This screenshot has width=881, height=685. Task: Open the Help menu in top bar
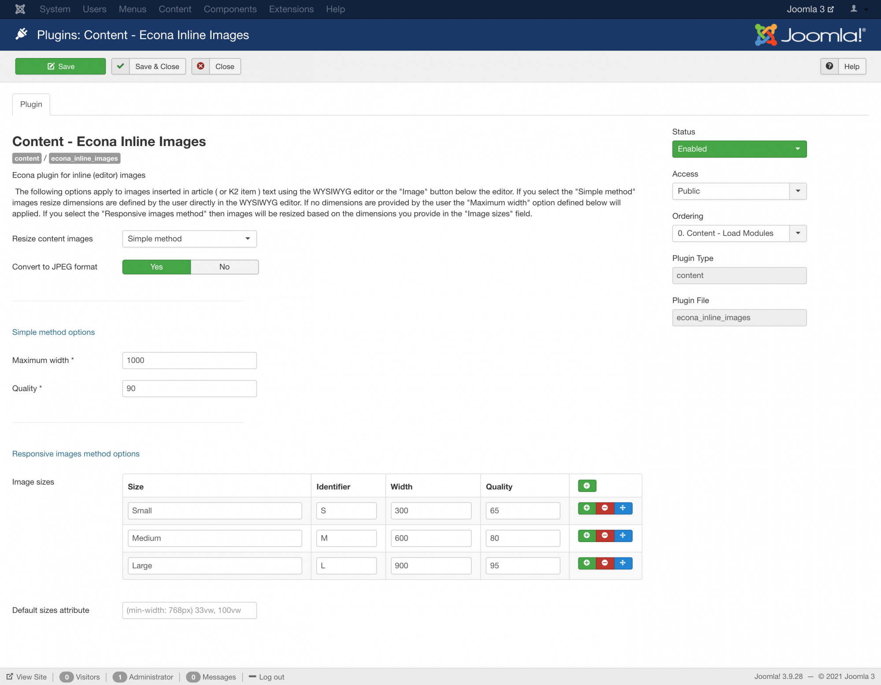335,9
